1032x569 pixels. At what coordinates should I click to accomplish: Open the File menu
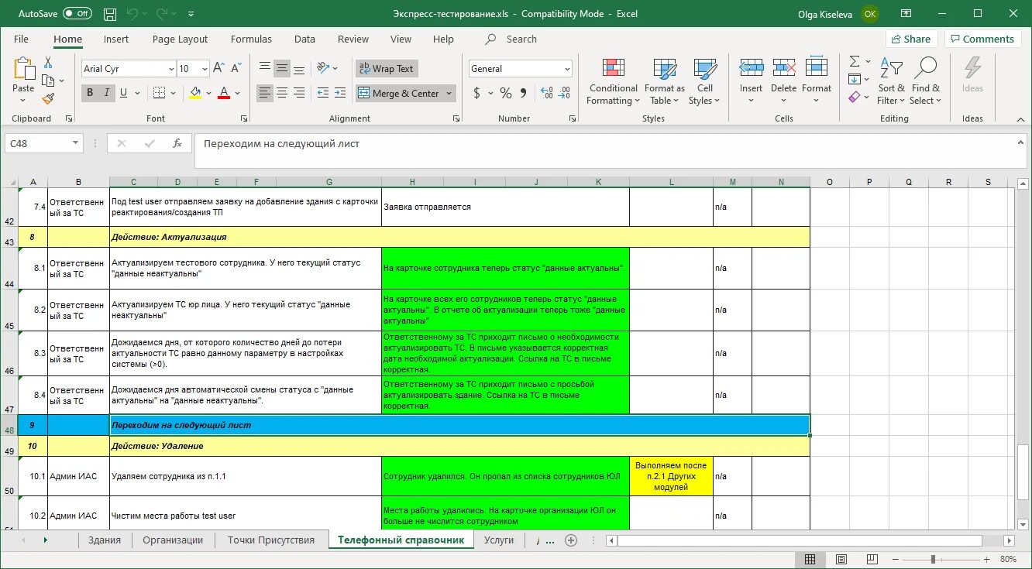pyautogui.click(x=21, y=39)
